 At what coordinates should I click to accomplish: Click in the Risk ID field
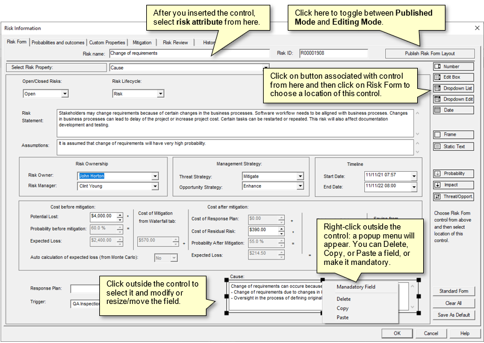click(334, 53)
